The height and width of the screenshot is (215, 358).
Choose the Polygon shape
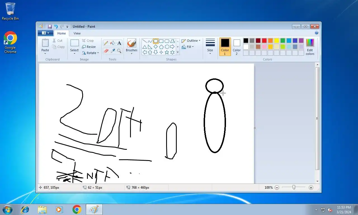tap(173, 41)
